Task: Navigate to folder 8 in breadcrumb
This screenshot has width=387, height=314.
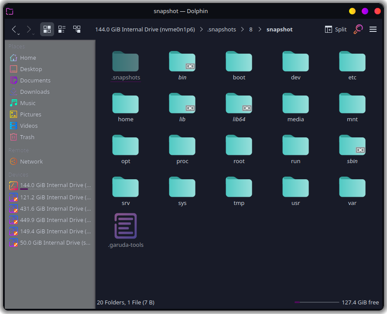Action: tap(251, 29)
